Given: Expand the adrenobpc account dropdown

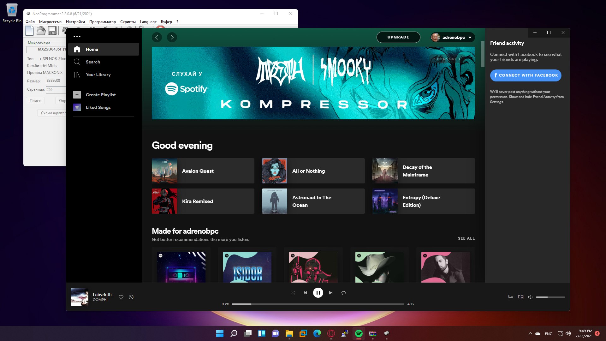Looking at the screenshot, I should pyautogui.click(x=453, y=37).
